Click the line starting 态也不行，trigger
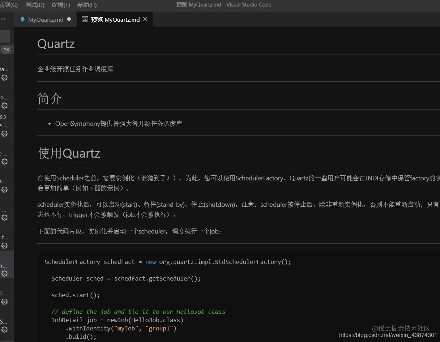Screen dimensions: 440x342 point(107,215)
